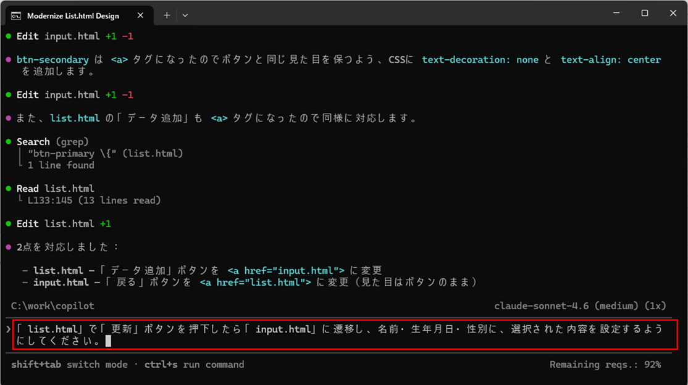Click the a href="input.html" code snippet

pos(287,271)
